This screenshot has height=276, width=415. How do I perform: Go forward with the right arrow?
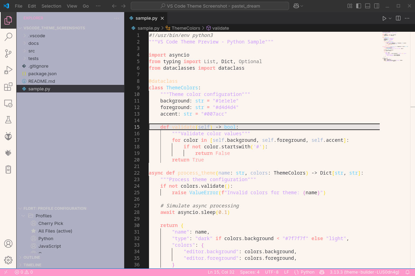123,6
